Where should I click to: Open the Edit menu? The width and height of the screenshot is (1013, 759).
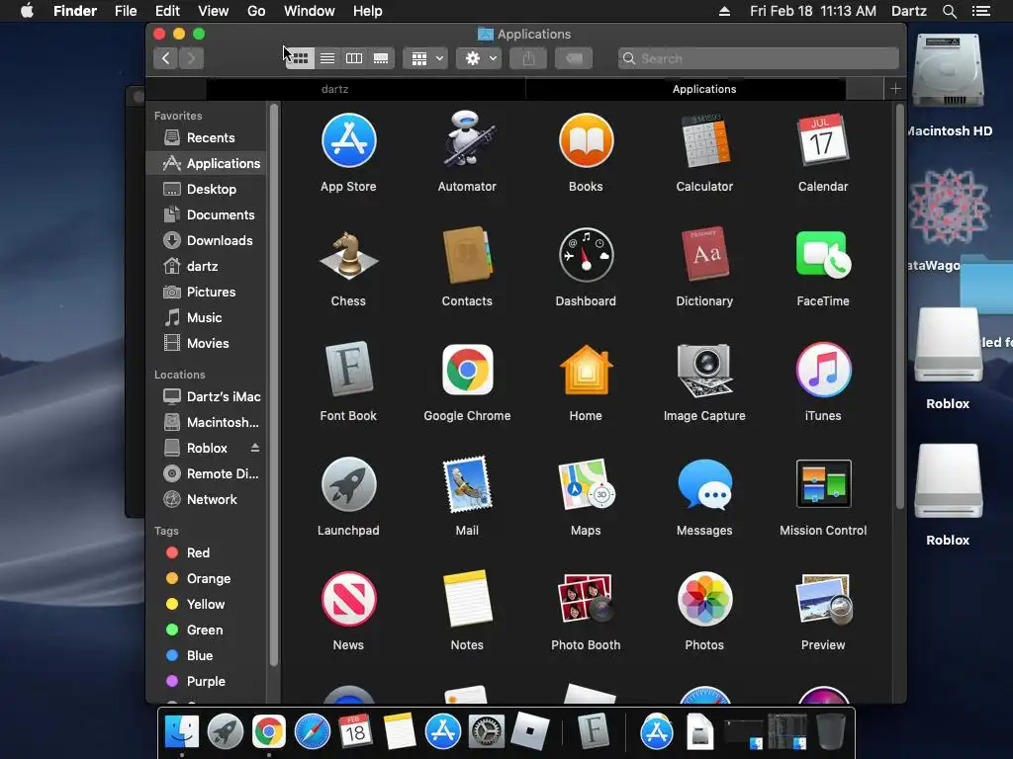click(x=167, y=11)
